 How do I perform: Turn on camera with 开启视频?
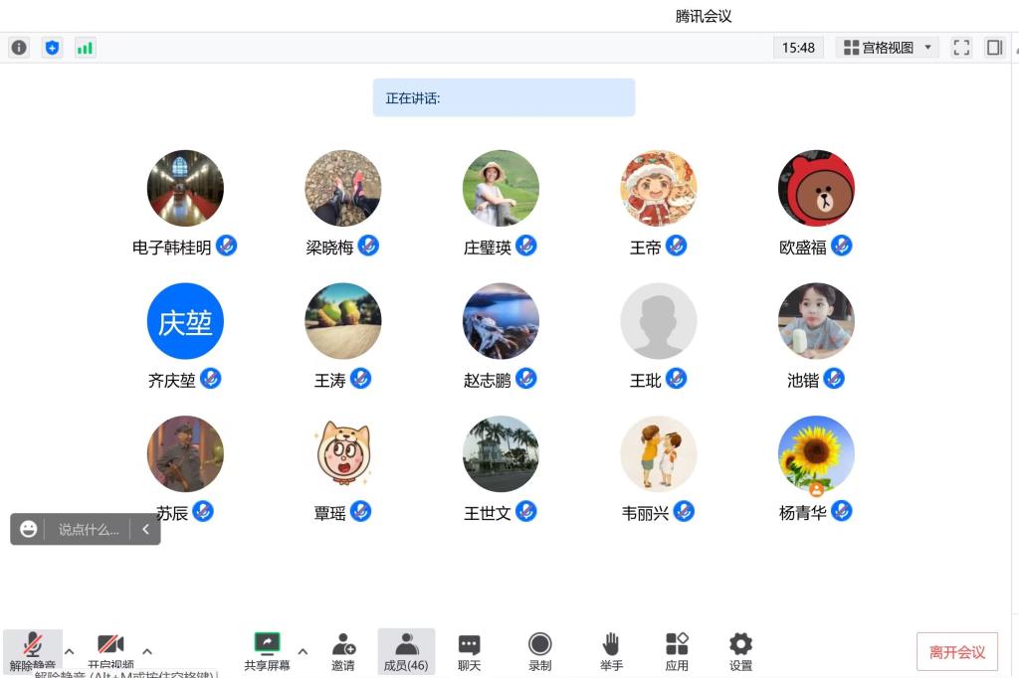pyautogui.click(x=110, y=650)
